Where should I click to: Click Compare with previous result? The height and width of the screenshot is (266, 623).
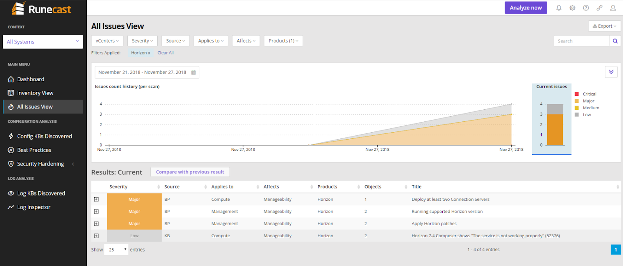click(x=190, y=172)
